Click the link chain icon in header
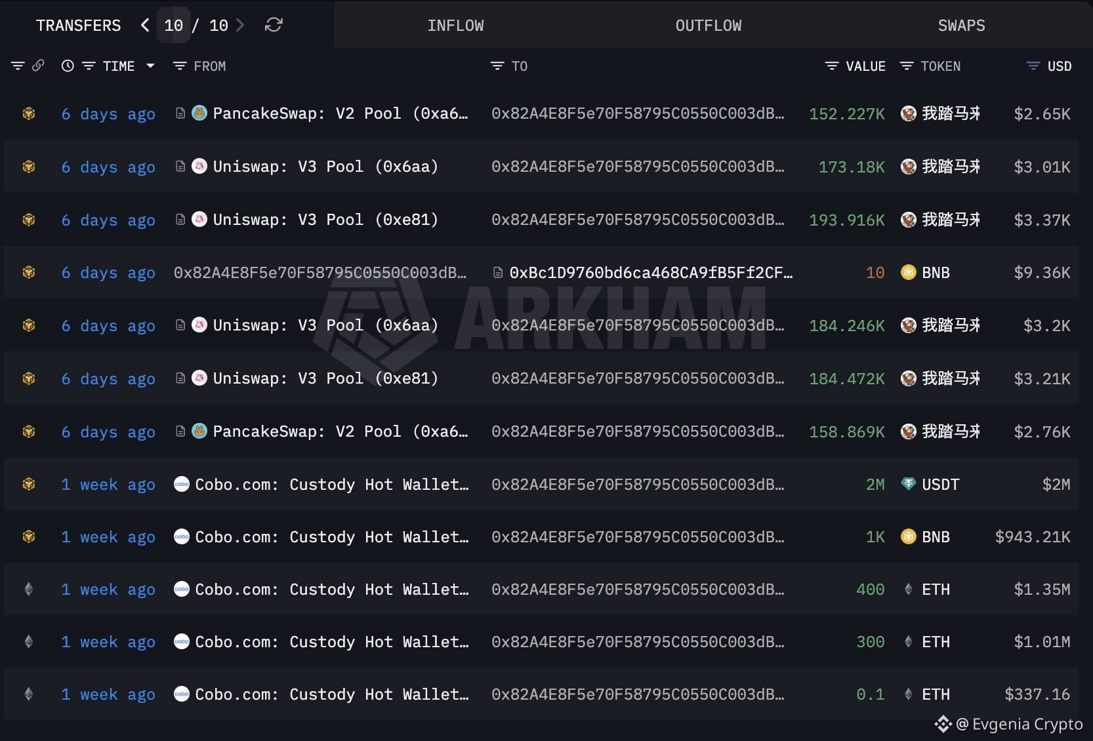1093x741 pixels. point(38,66)
